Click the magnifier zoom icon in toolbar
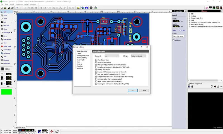Image resolution: width=223 pixels, height=134 pixels. 78,8
